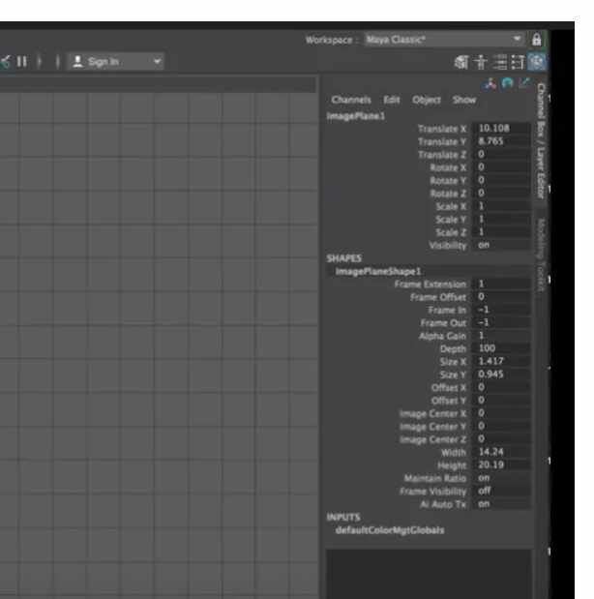The height and width of the screenshot is (599, 594).
Task: Click the SHAPES section heading
Action: (x=343, y=258)
